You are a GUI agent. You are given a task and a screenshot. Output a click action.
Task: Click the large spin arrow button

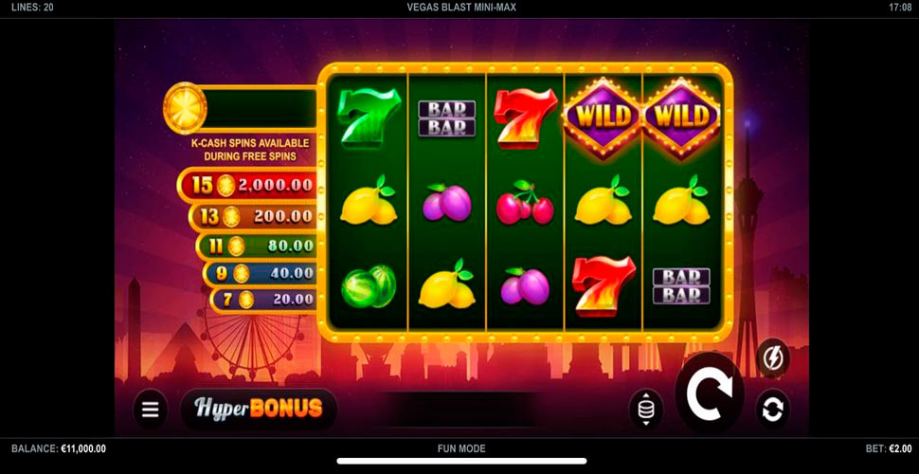coord(710,393)
